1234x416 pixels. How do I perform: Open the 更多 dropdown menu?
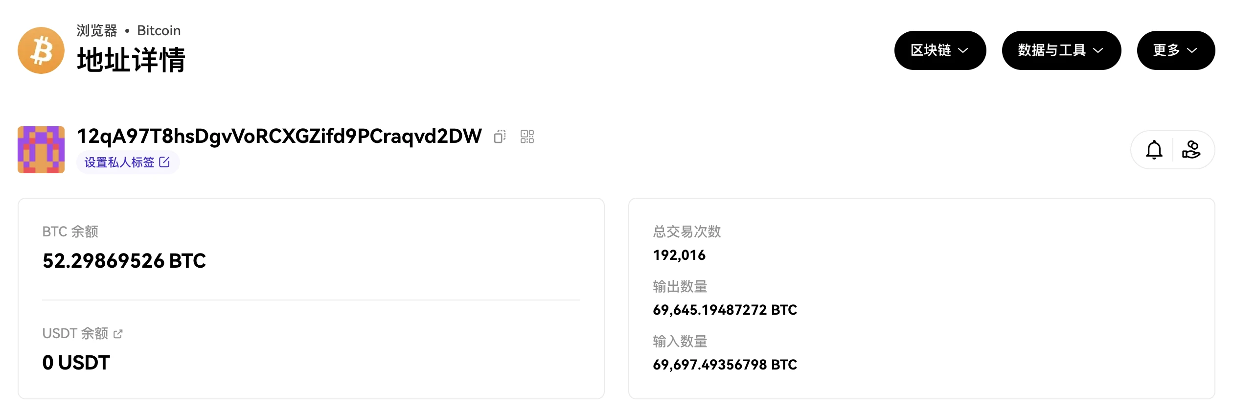pos(1176,50)
